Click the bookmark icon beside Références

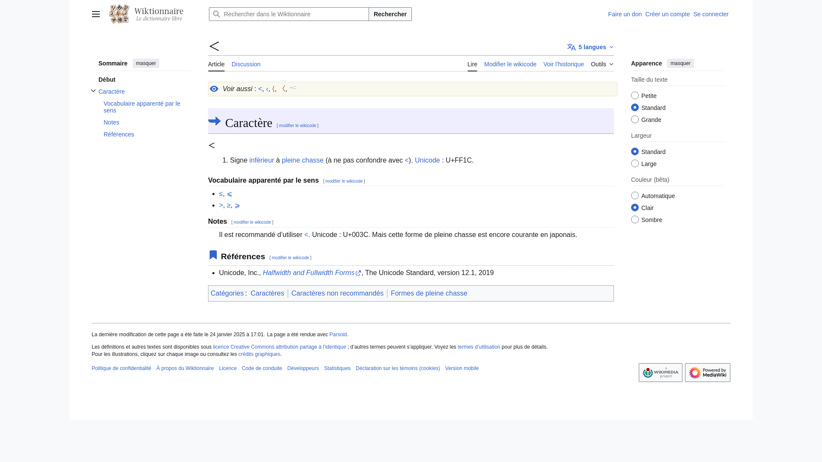[x=213, y=255]
